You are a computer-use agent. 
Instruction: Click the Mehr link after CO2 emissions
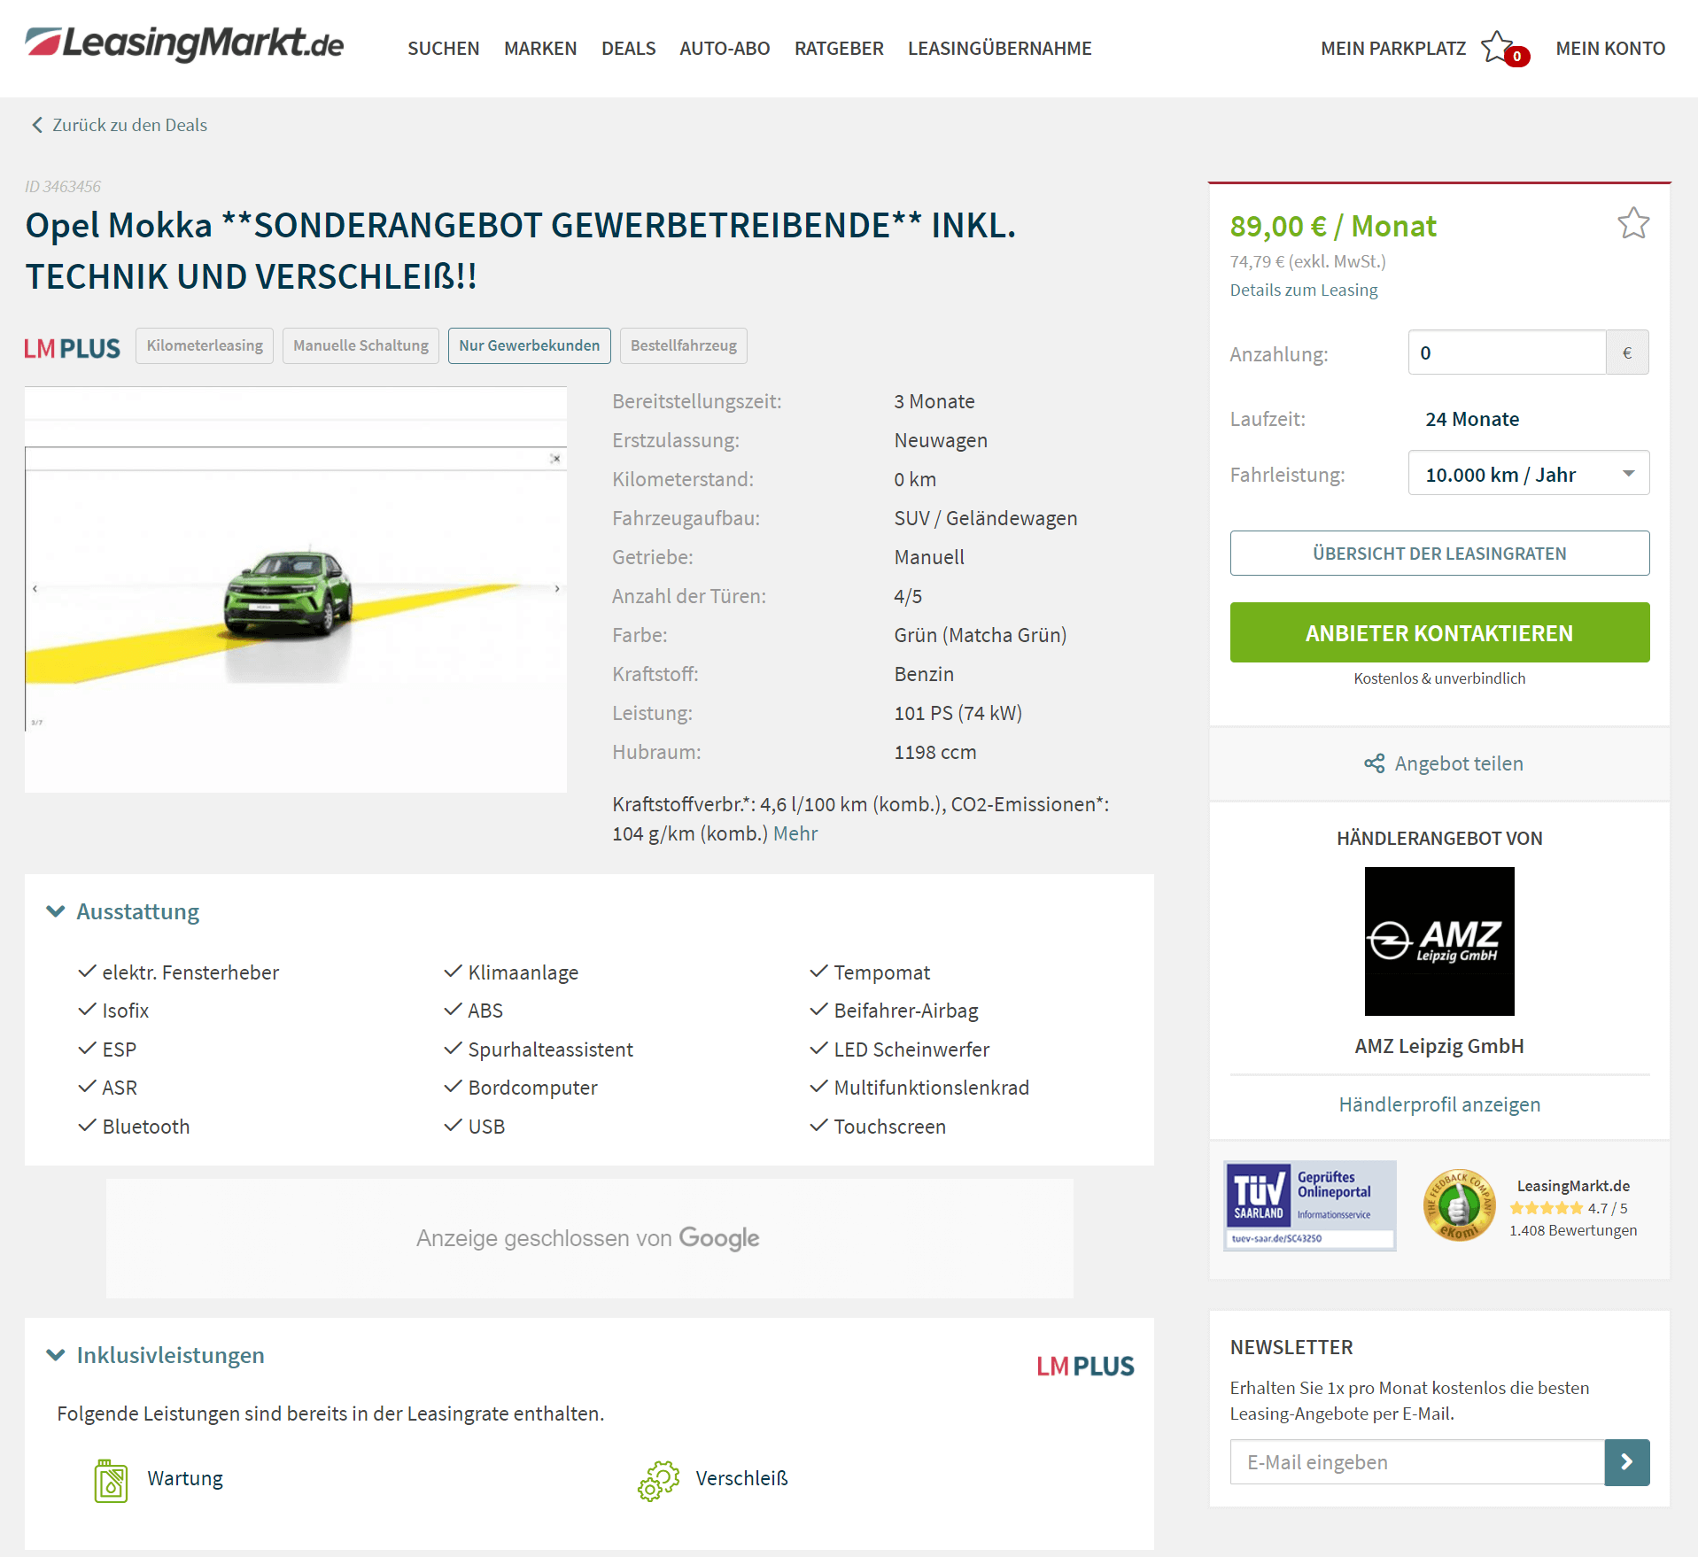pyautogui.click(x=795, y=833)
